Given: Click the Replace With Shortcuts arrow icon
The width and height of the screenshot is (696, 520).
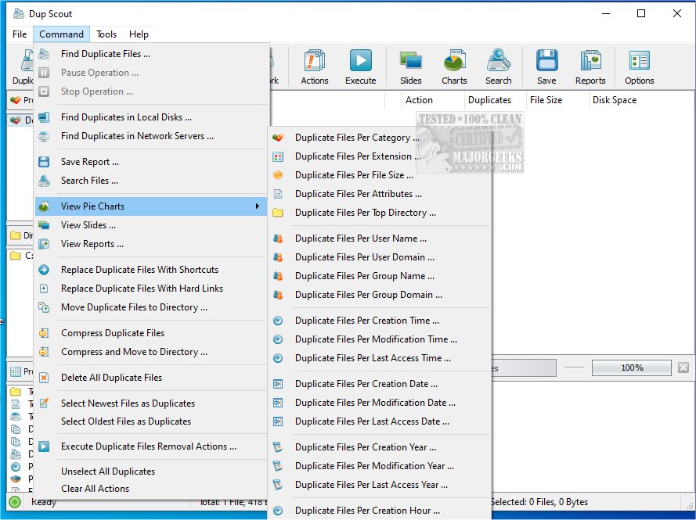Looking at the screenshot, I should pos(44,270).
